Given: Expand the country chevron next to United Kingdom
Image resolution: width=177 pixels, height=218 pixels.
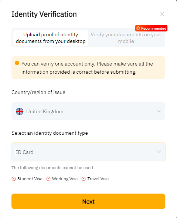Looking at the screenshot, I should [159, 111].
